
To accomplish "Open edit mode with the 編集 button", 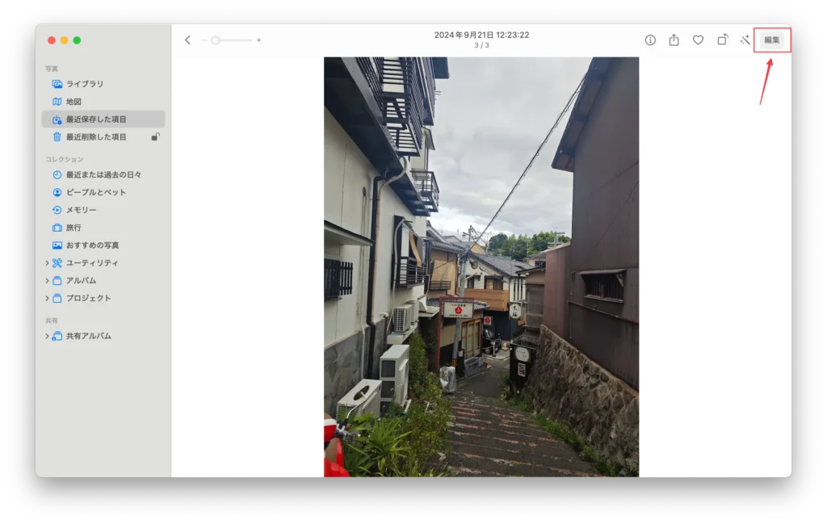I will 771,39.
